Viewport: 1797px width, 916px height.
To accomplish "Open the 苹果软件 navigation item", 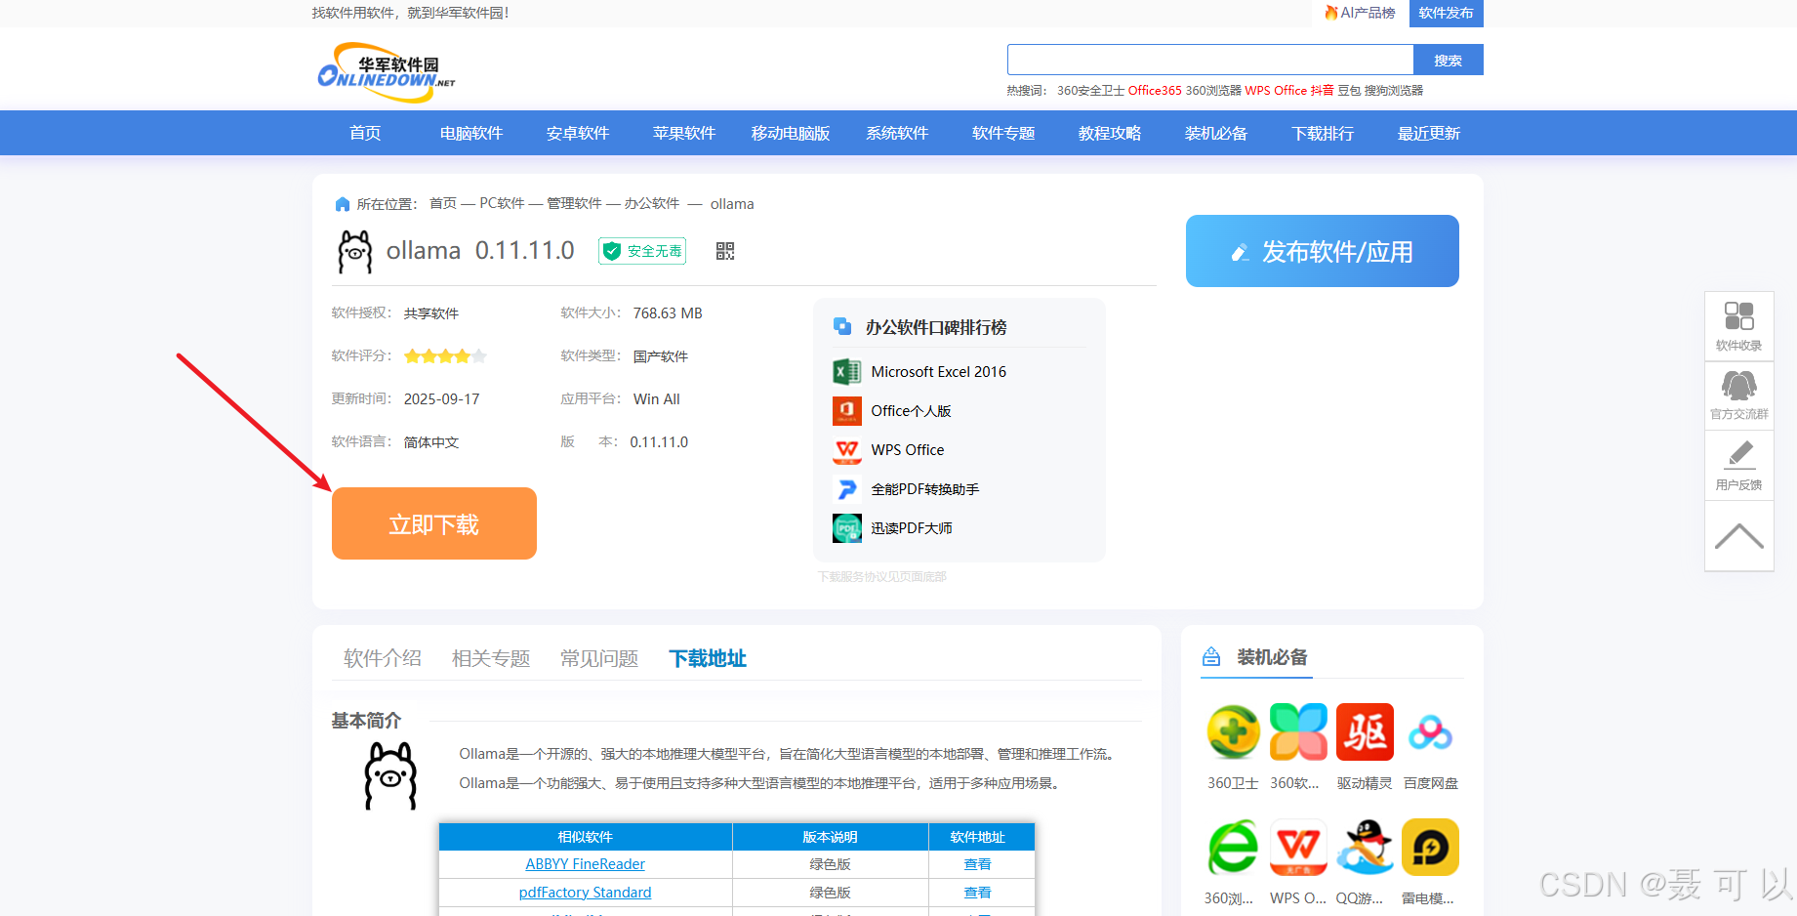I will pyautogui.click(x=684, y=133).
